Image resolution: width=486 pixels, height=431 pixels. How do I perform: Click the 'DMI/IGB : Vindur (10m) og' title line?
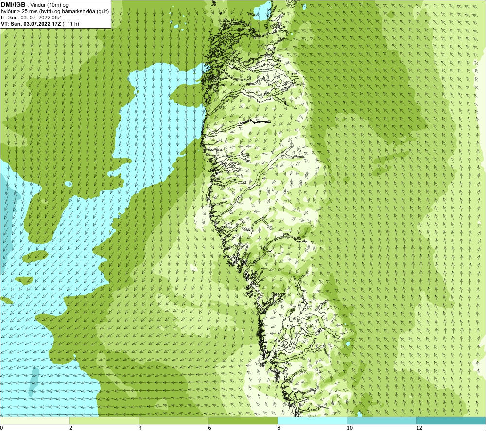(x=35, y=5)
